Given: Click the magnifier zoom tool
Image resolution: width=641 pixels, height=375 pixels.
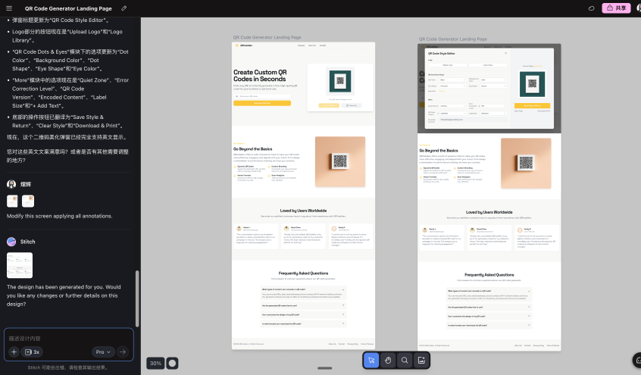Looking at the screenshot, I should pyautogui.click(x=405, y=361).
